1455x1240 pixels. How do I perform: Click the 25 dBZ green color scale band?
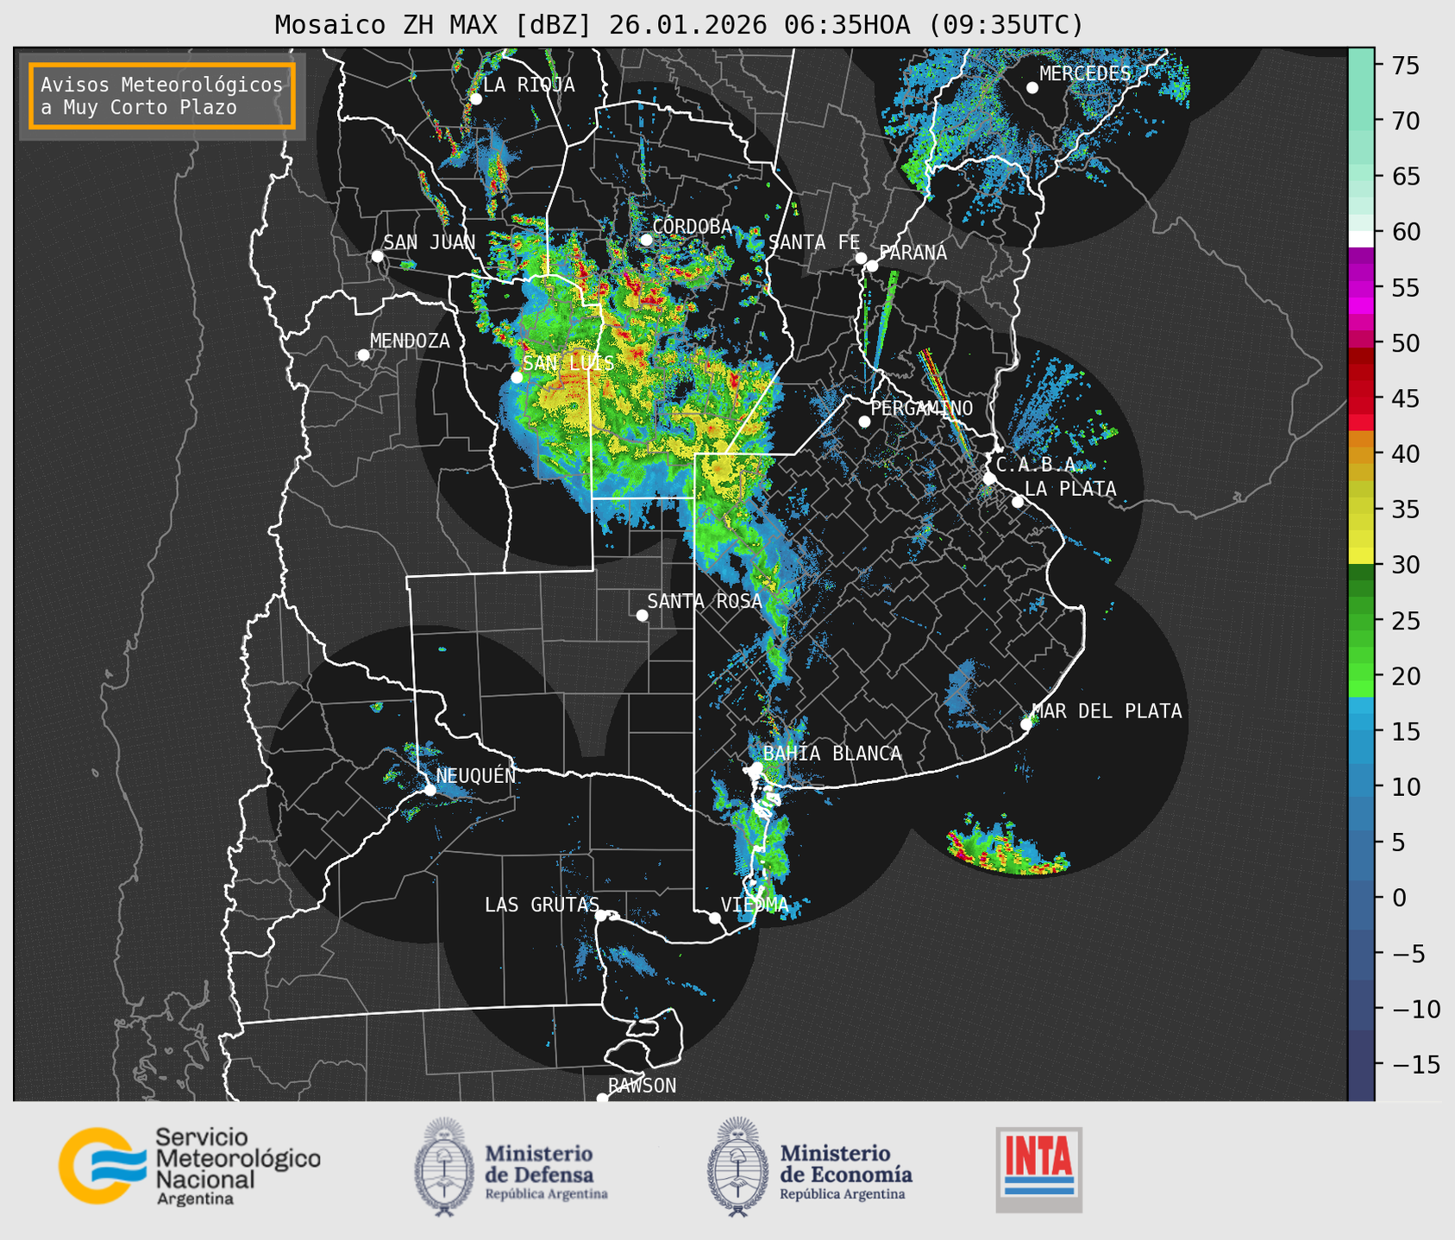tap(1361, 621)
